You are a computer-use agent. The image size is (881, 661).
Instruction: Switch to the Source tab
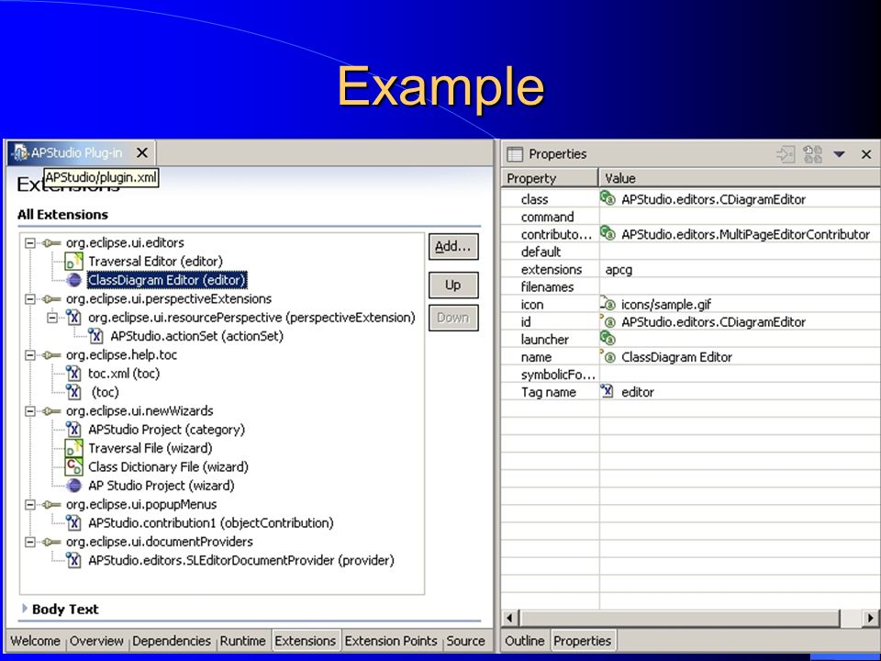click(466, 641)
